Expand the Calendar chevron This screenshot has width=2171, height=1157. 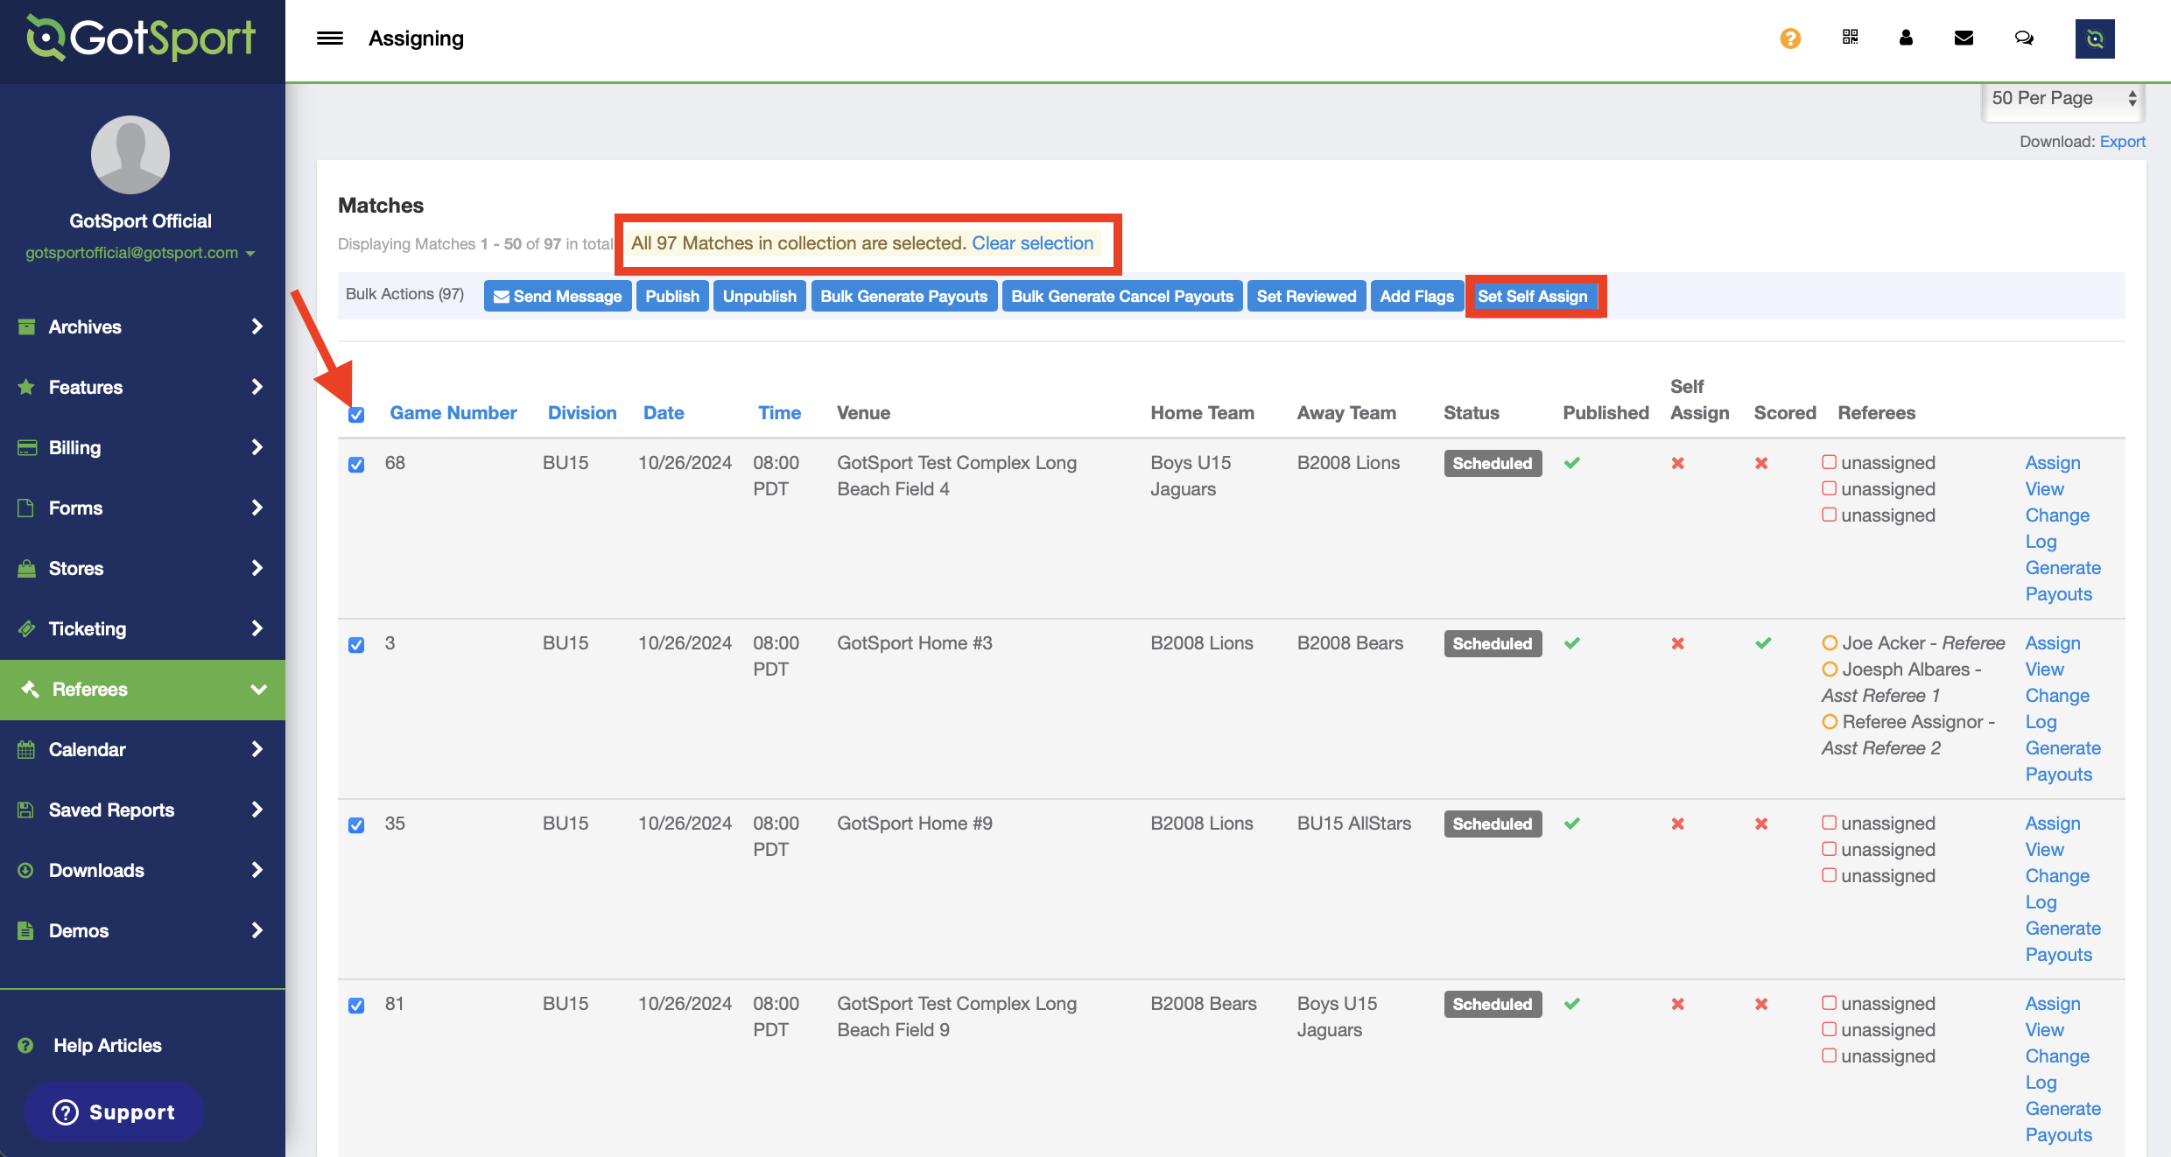(256, 749)
